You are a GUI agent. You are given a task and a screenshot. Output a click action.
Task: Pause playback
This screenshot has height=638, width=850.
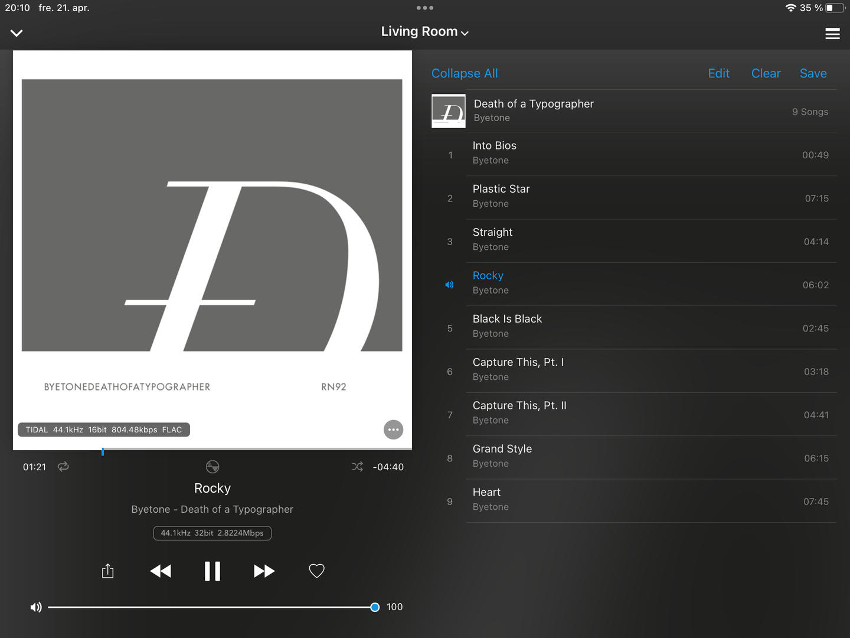pyautogui.click(x=212, y=571)
